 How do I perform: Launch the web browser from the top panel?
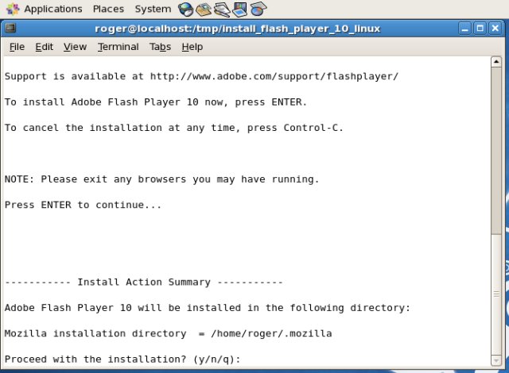pyautogui.click(x=186, y=9)
